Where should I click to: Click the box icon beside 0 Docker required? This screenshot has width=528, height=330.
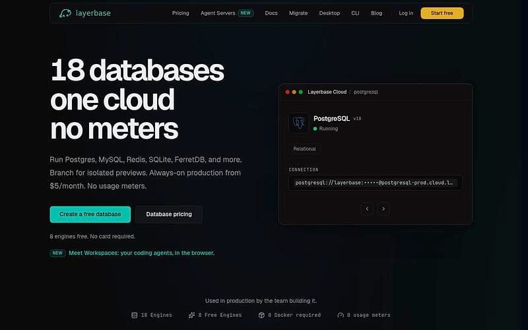click(261, 315)
